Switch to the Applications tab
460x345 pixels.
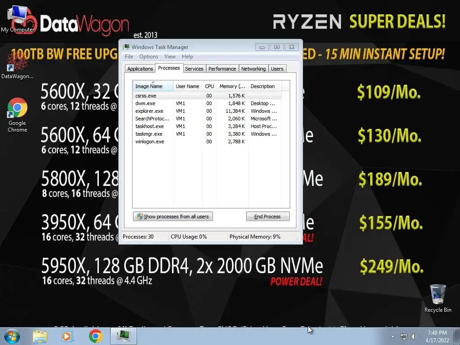coord(140,69)
